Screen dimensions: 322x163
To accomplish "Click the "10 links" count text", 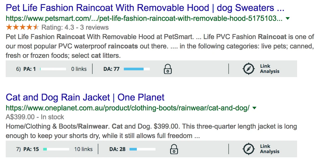I will (x=83, y=149).
